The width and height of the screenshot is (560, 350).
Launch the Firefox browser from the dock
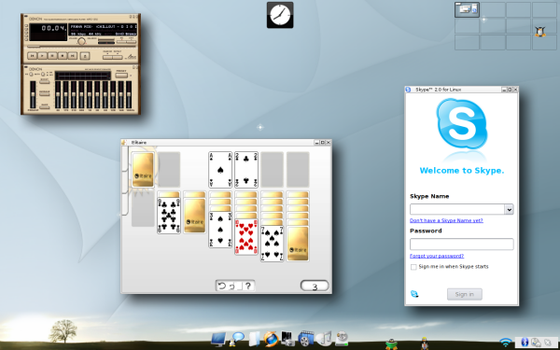coord(271,339)
